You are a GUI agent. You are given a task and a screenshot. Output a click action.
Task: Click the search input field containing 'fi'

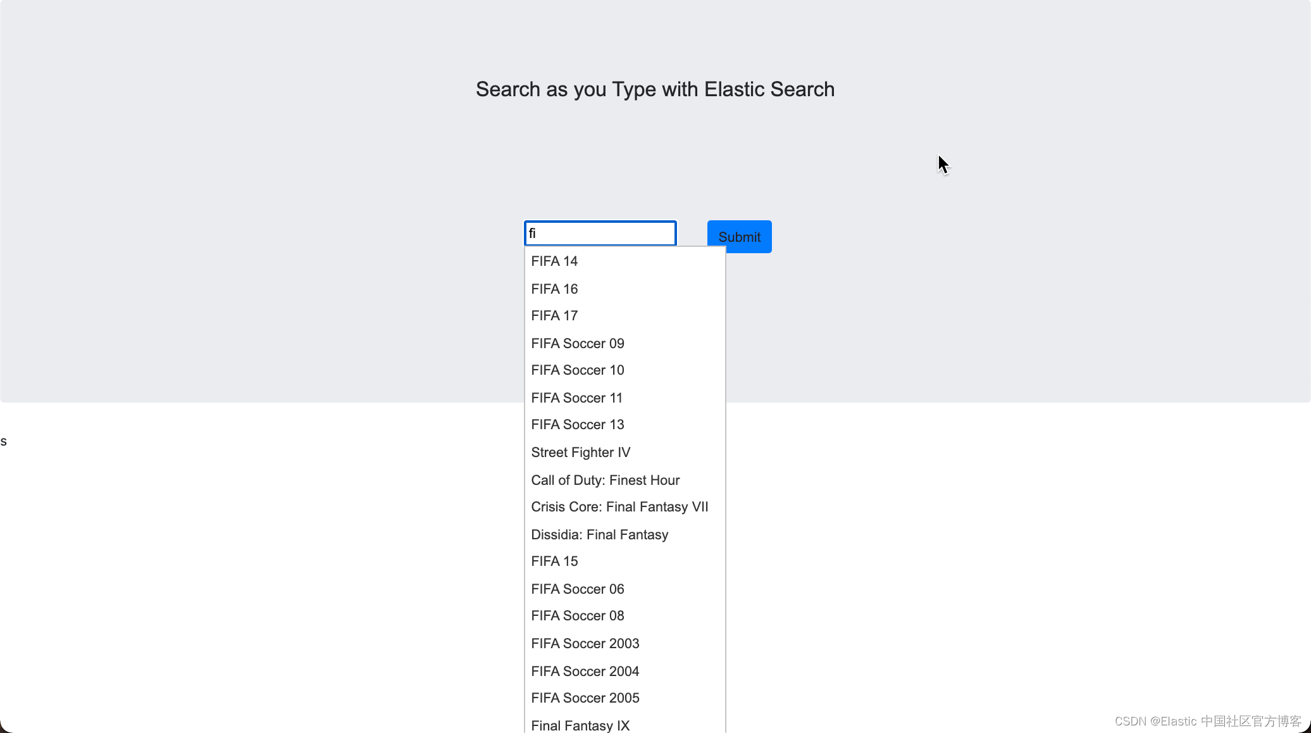pos(600,233)
